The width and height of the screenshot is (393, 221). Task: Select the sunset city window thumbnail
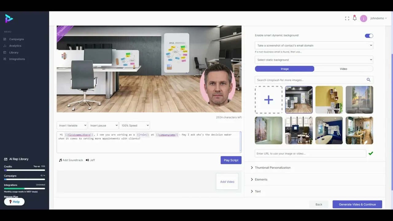(x=360, y=100)
